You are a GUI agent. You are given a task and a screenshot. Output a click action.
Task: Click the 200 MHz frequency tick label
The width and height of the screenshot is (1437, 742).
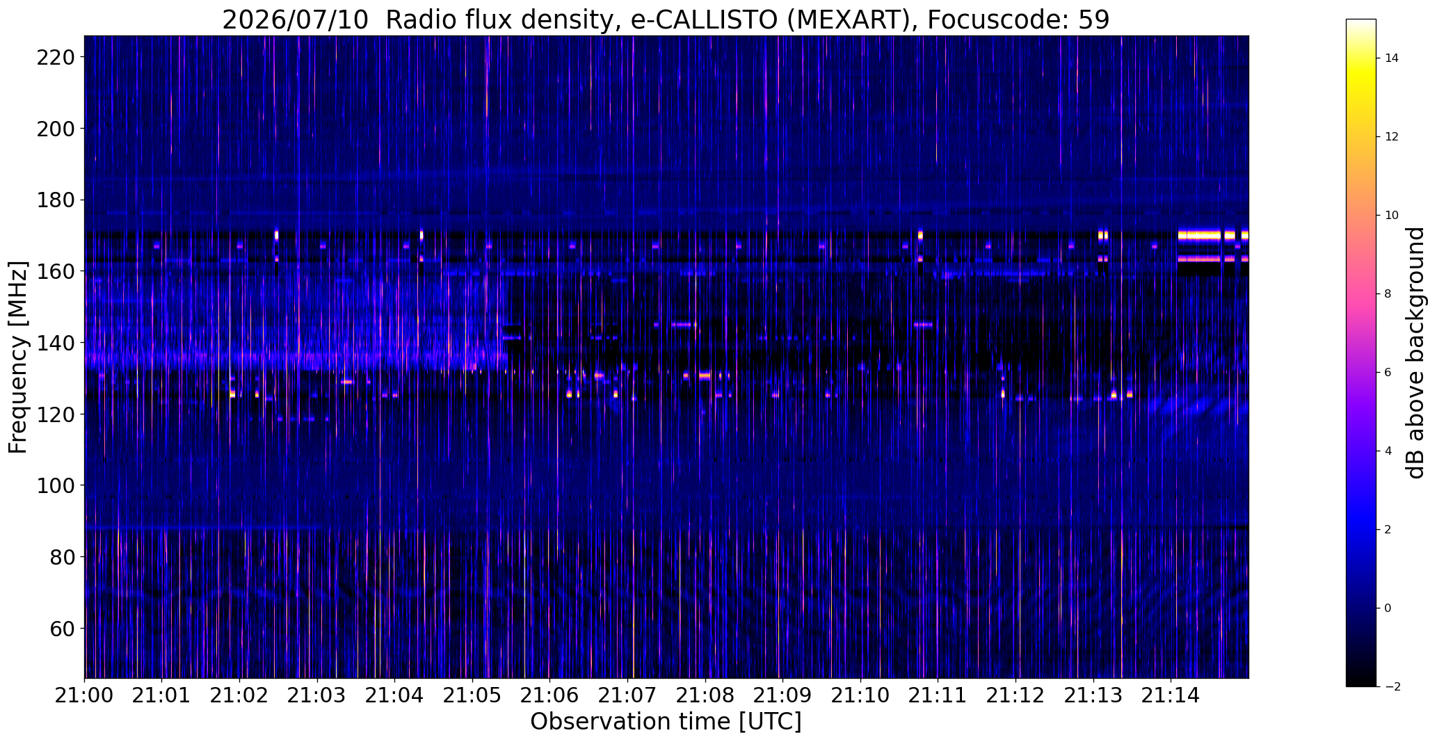click(x=56, y=129)
